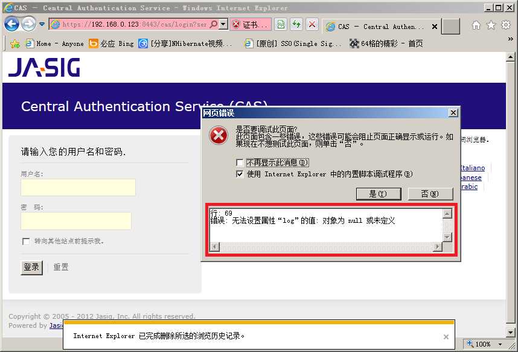Maximize the Internet Explorer window
The image size is (518, 352).
tap(499, 7)
